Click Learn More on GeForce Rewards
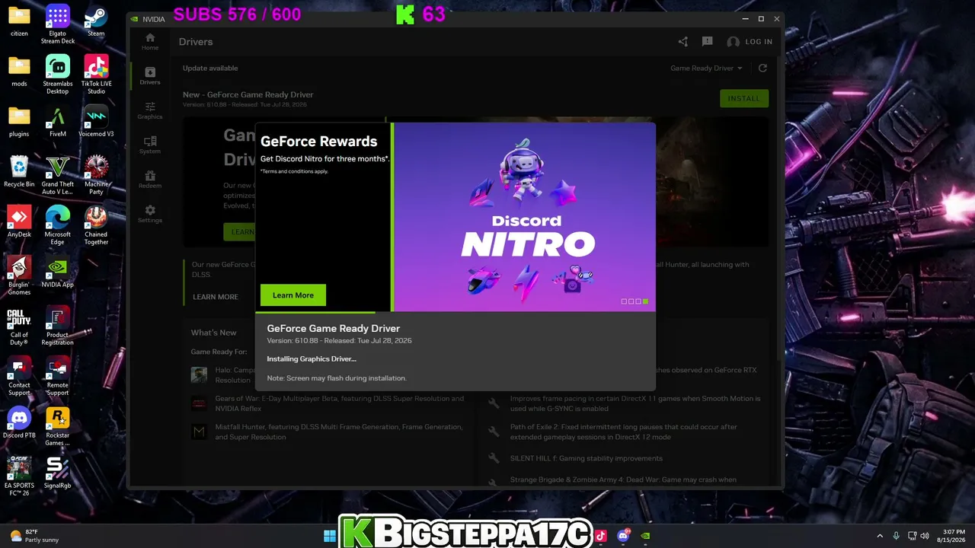Viewport: 975px width, 548px height. (293, 295)
